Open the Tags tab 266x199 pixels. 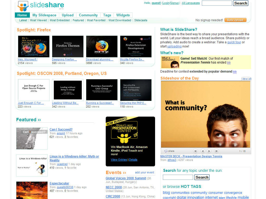[107, 15]
